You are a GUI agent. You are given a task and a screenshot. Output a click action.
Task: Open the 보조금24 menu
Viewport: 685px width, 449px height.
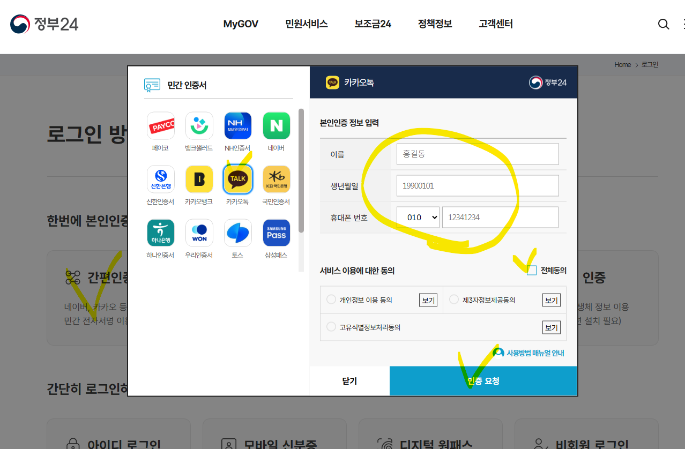[373, 24]
